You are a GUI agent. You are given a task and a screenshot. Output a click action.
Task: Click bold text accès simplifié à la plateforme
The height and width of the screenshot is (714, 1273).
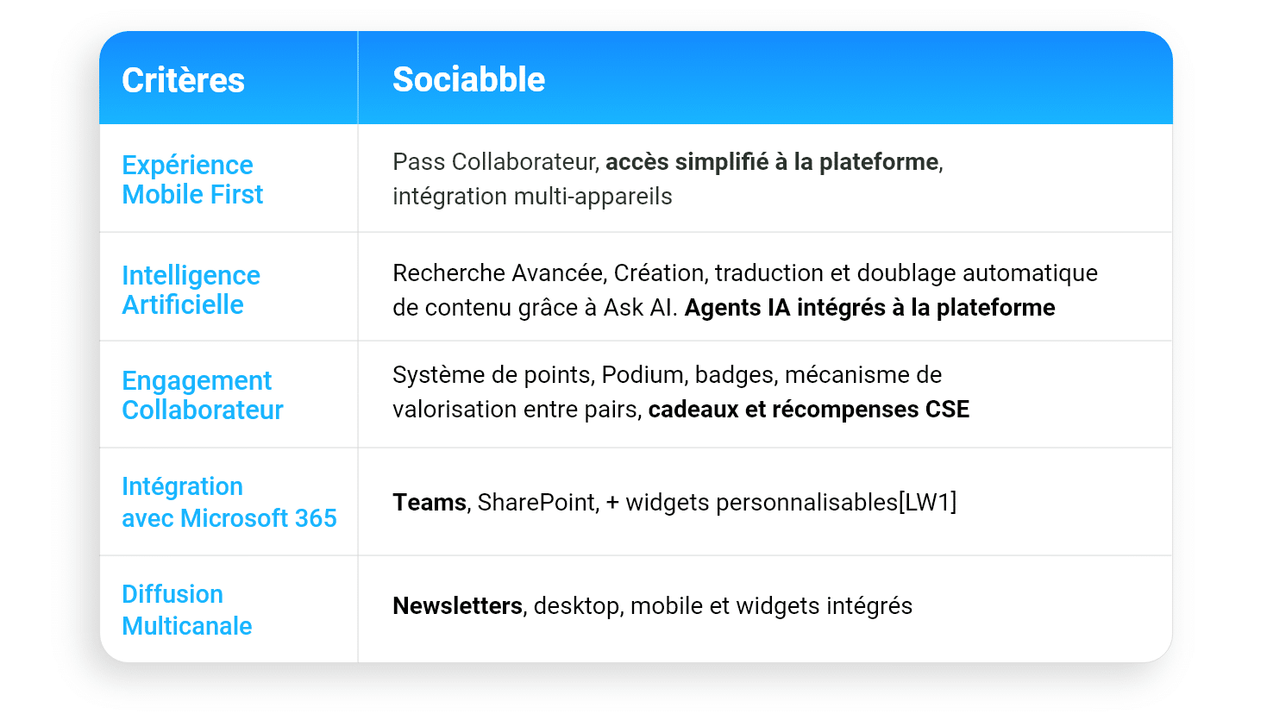772,162
